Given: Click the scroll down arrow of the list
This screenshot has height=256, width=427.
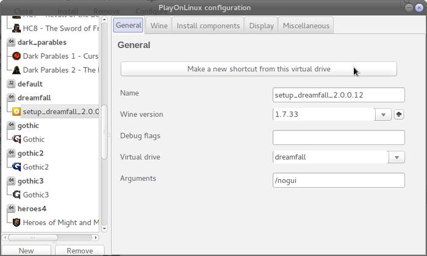Looking at the screenshot, I should click(x=104, y=229).
